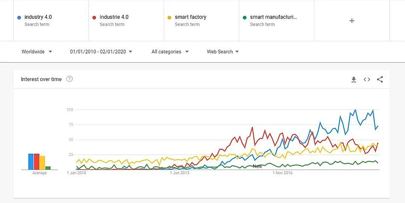Add a comparison term with plus icon
Viewport: 405px width, 203px height.
pyautogui.click(x=352, y=21)
